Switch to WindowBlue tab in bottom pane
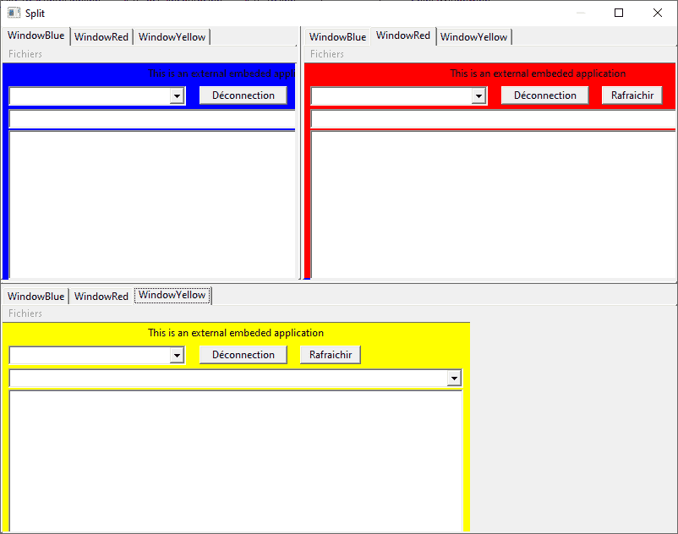The width and height of the screenshot is (678, 534). (x=36, y=297)
